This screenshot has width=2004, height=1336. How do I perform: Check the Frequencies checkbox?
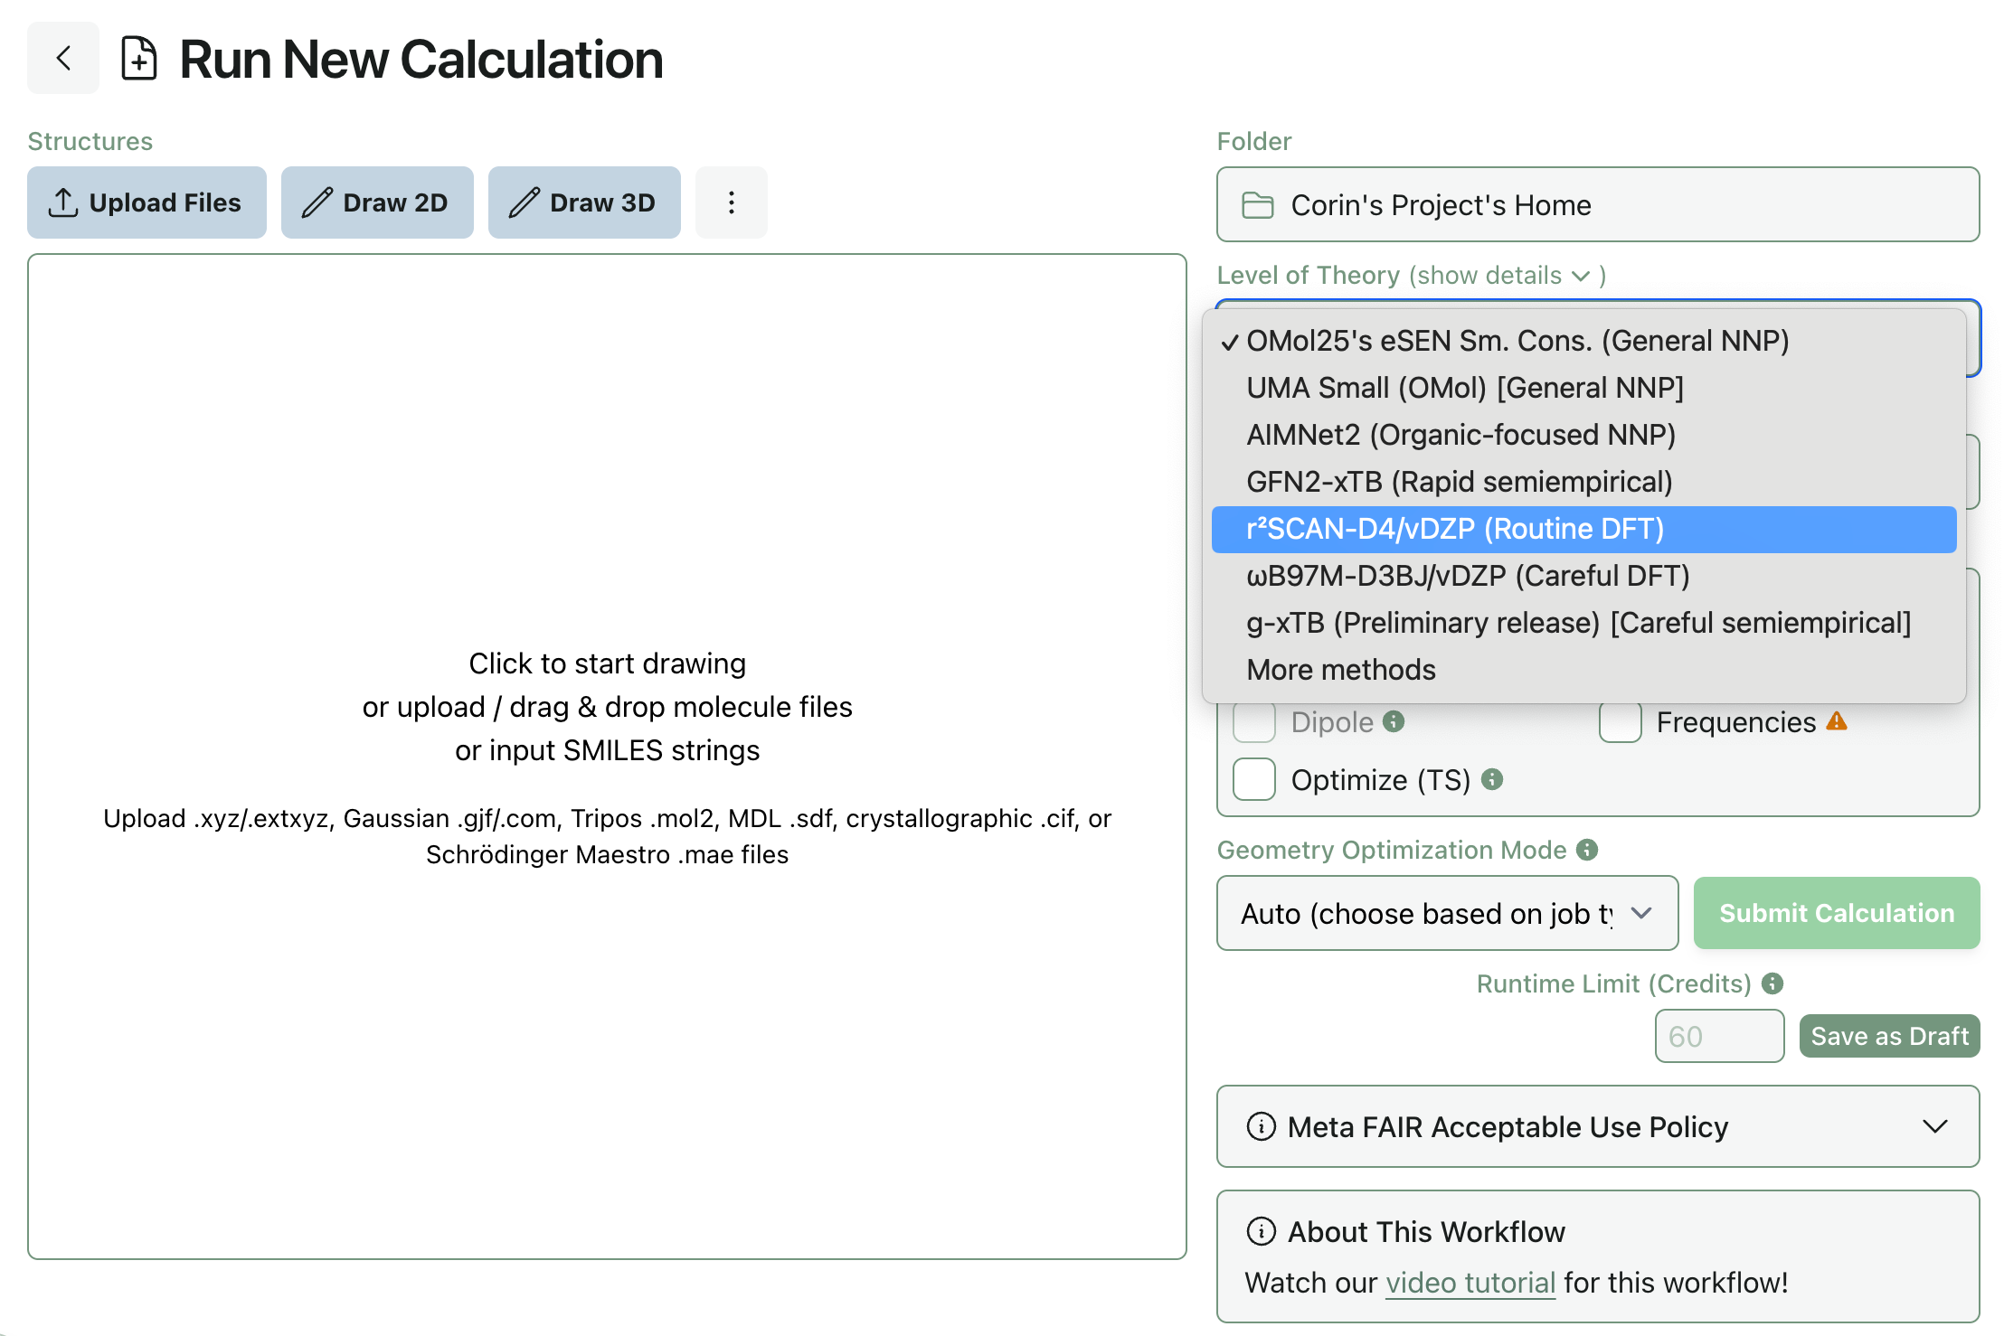click(x=1620, y=721)
